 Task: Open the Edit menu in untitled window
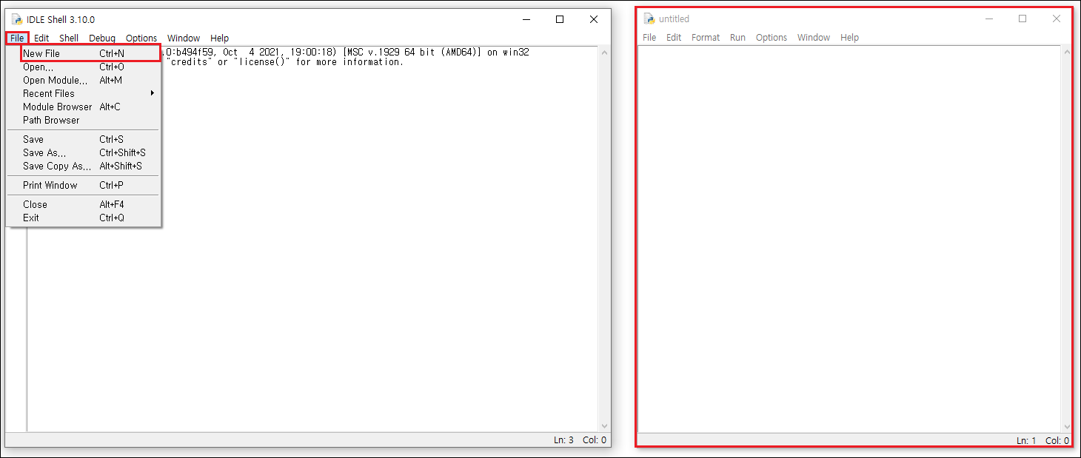(x=674, y=37)
